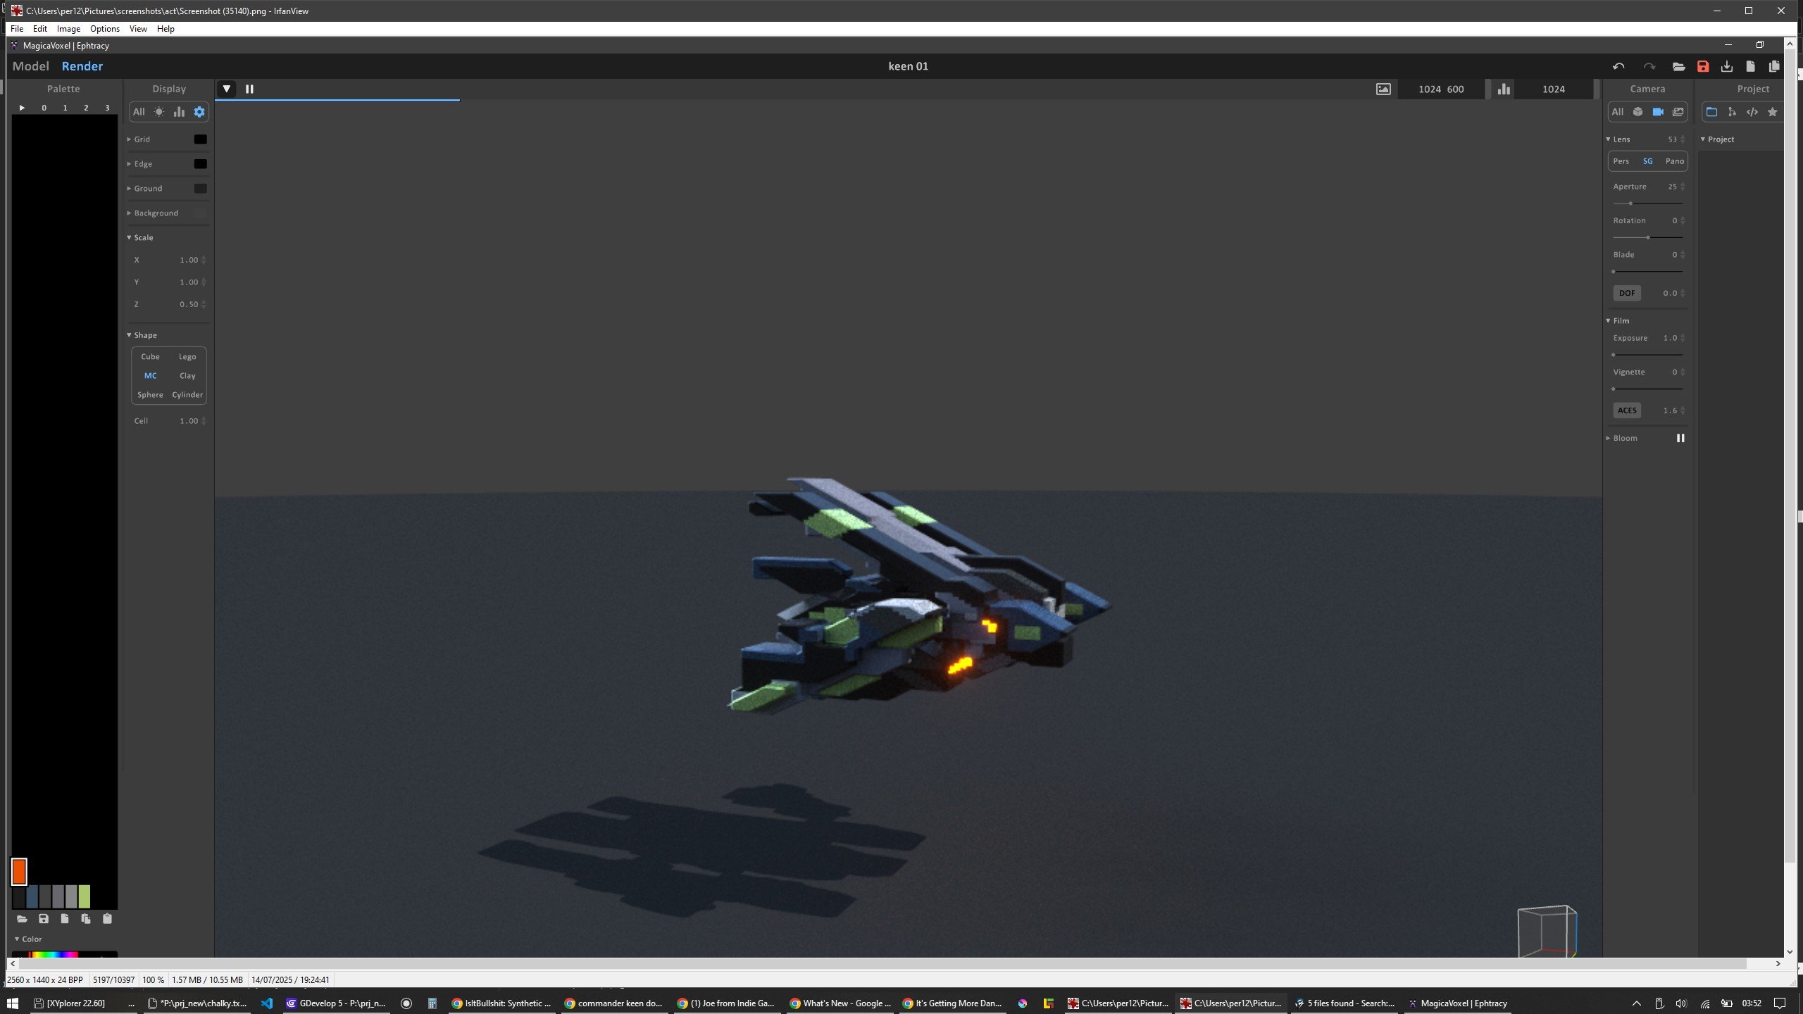This screenshot has width=1803, height=1014.
Task: Click the red save project icon
Action: point(1703,66)
